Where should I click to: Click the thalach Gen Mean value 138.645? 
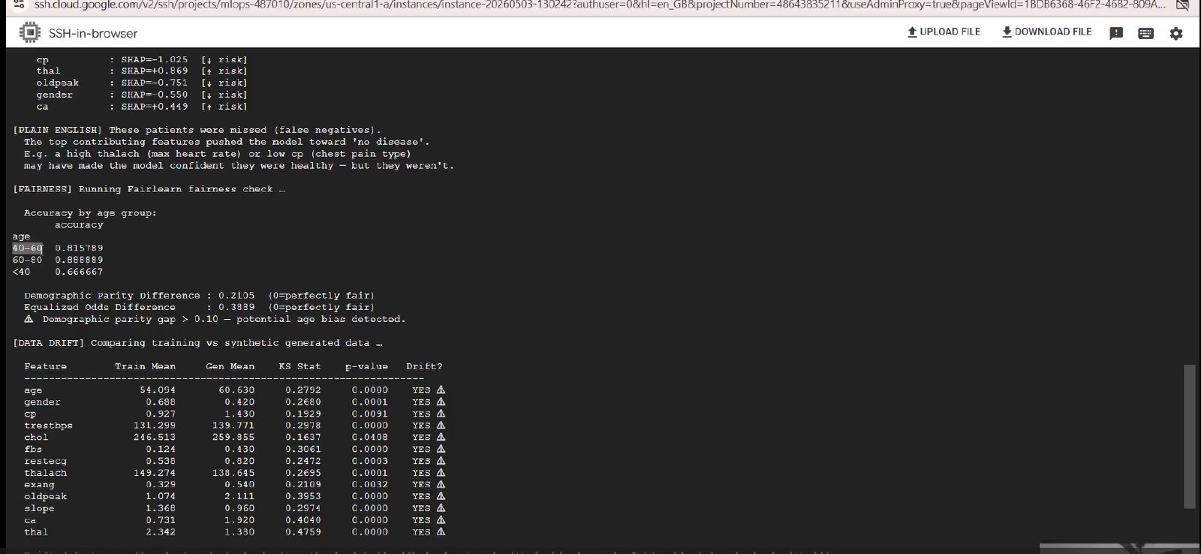click(x=233, y=474)
